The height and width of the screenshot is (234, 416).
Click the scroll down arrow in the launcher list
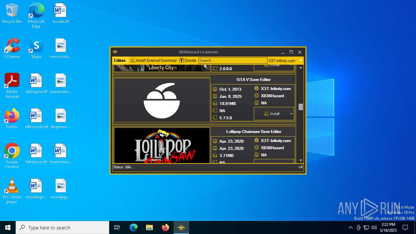point(301,160)
